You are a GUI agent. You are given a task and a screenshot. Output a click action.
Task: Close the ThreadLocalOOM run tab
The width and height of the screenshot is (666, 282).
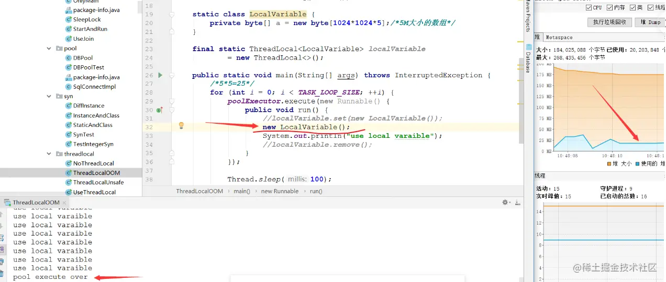(64, 203)
